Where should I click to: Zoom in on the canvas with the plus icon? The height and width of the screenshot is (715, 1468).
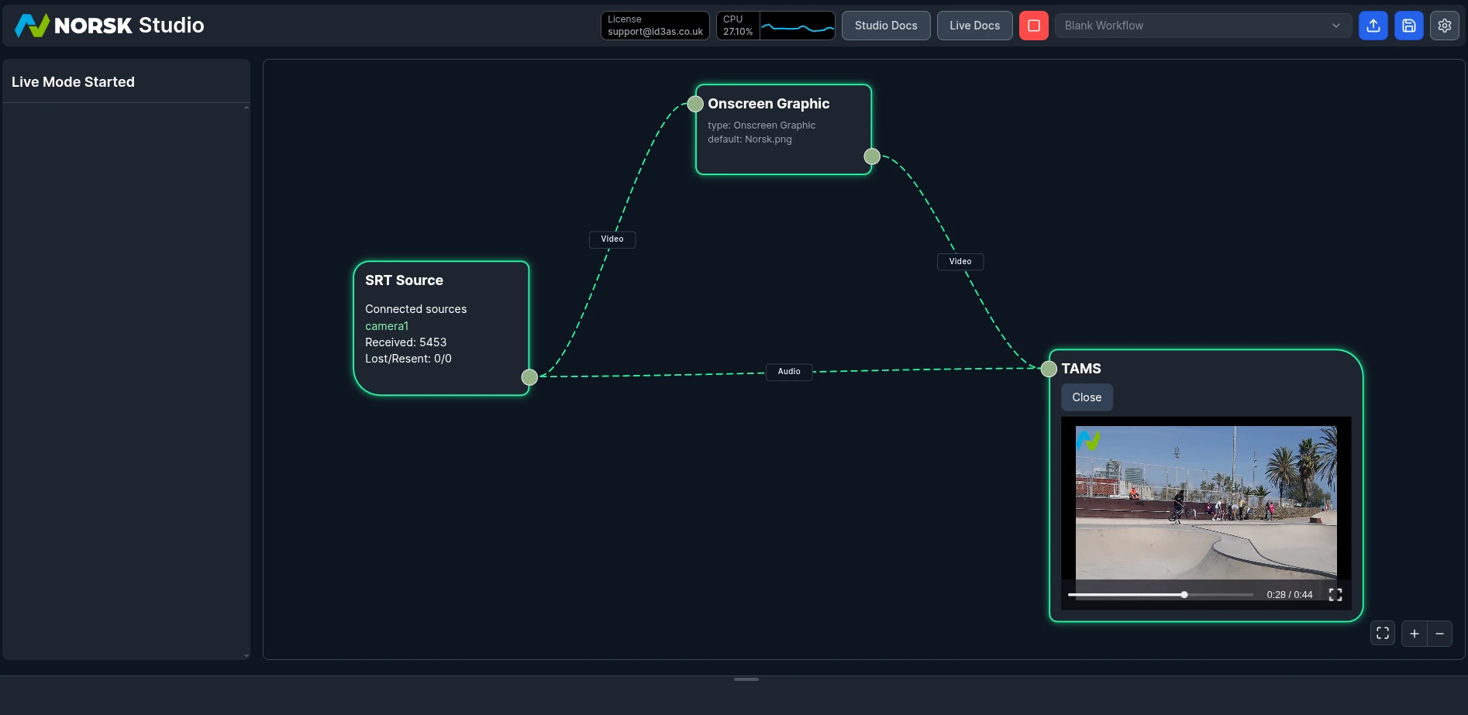pyautogui.click(x=1414, y=634)
